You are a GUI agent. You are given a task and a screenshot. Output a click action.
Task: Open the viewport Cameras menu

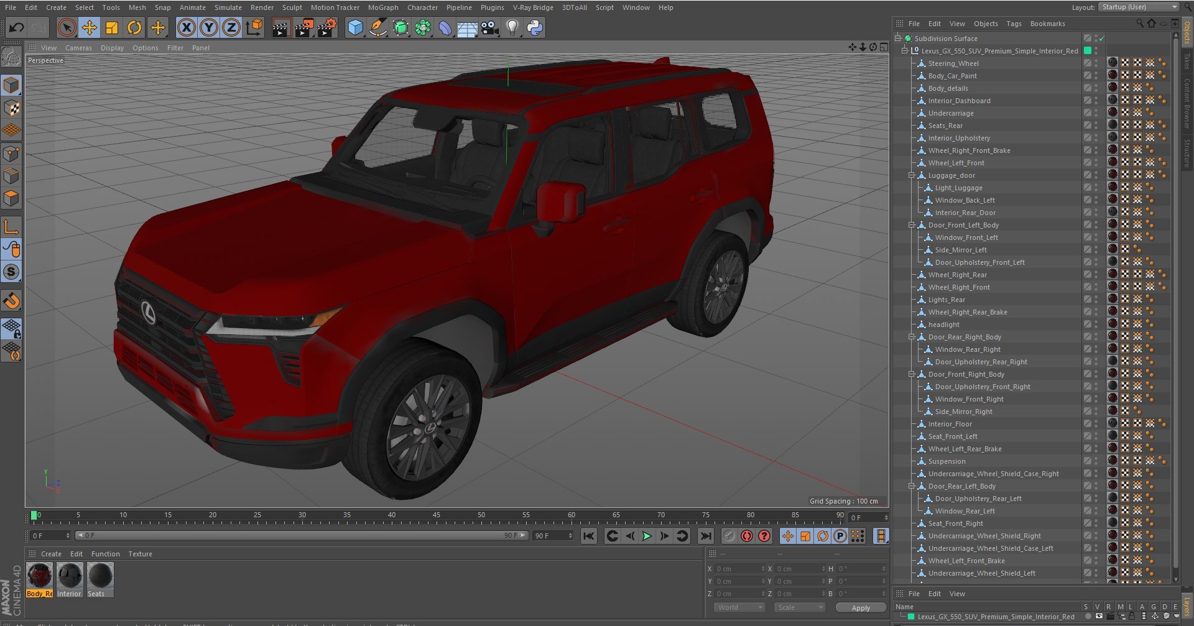[x=78, y=48]
